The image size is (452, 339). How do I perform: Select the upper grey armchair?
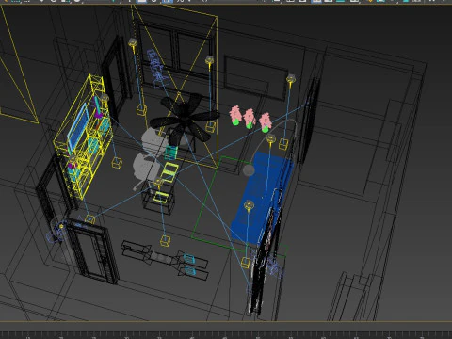click(x=153, y=141)
